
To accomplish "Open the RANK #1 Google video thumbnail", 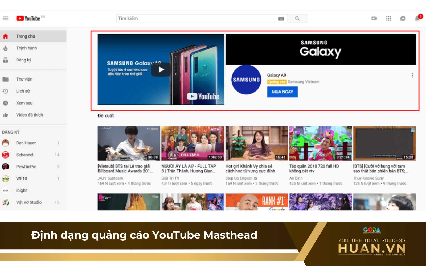I will click(x=257, y=202).
